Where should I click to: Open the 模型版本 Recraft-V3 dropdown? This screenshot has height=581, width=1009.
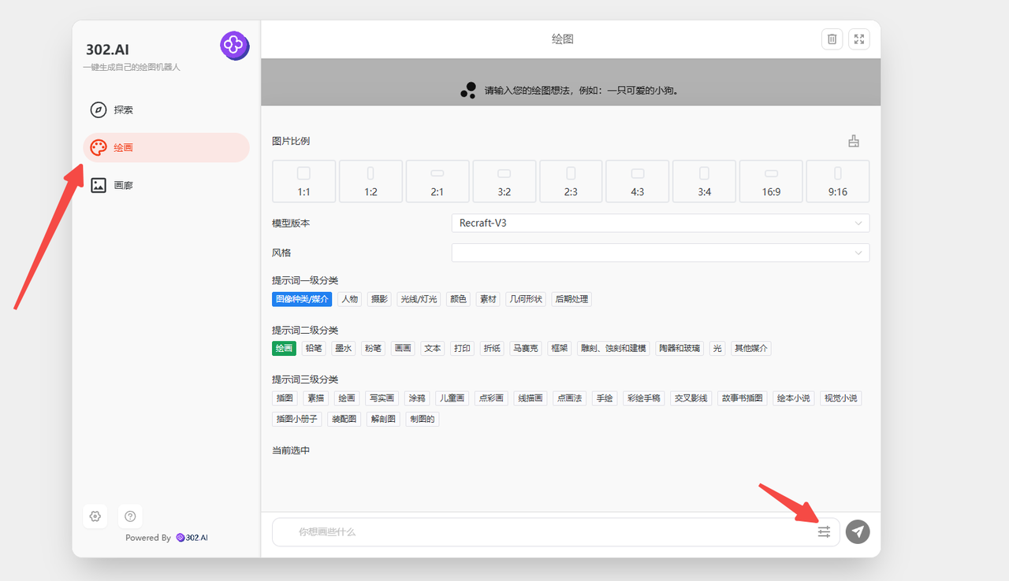[x=661, y=224]
